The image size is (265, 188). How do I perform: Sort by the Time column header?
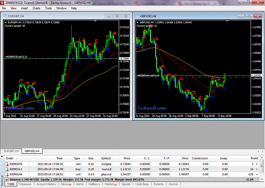point(47,158)
